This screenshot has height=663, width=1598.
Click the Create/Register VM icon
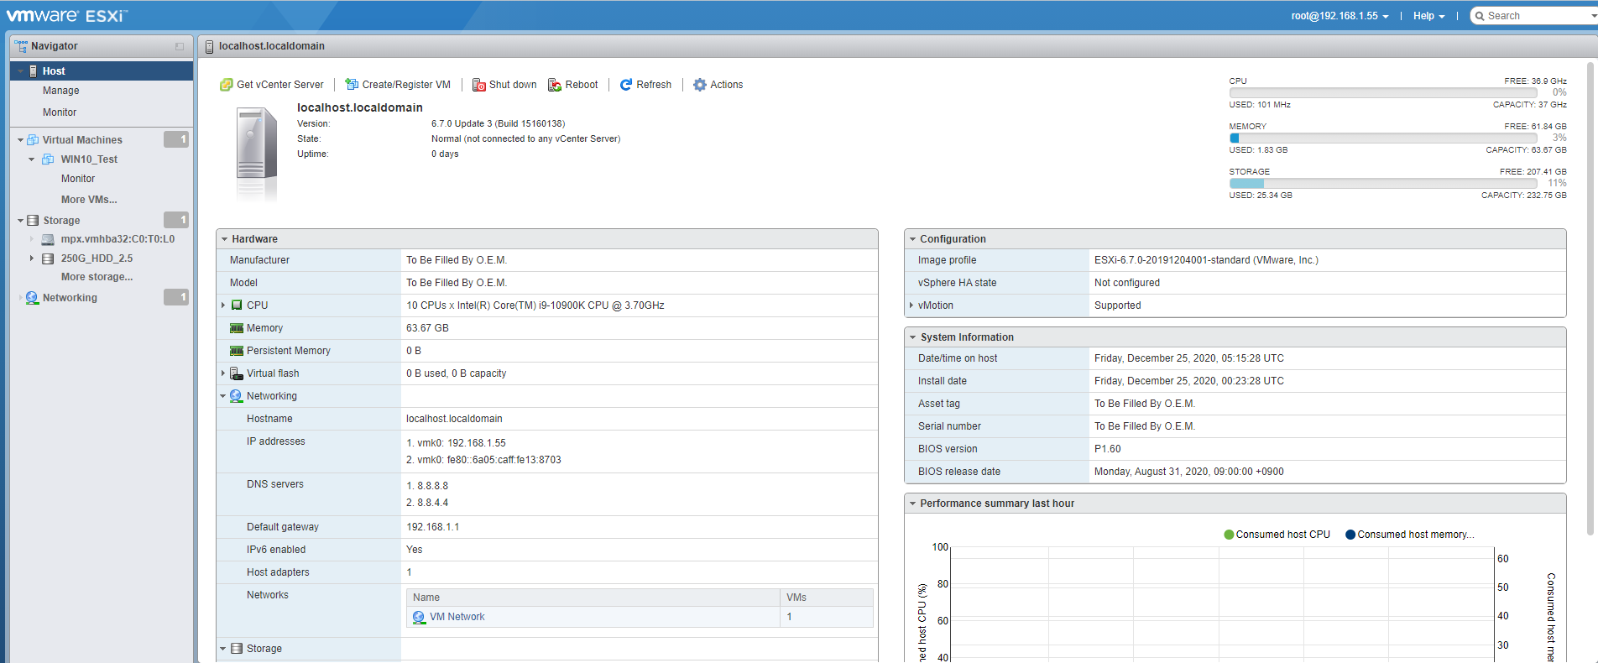pyautogui.click(x=352, y=85)
